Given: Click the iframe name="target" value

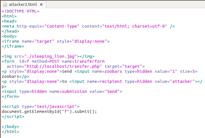Looking at the screenshot, I should [x=44, y=41].
